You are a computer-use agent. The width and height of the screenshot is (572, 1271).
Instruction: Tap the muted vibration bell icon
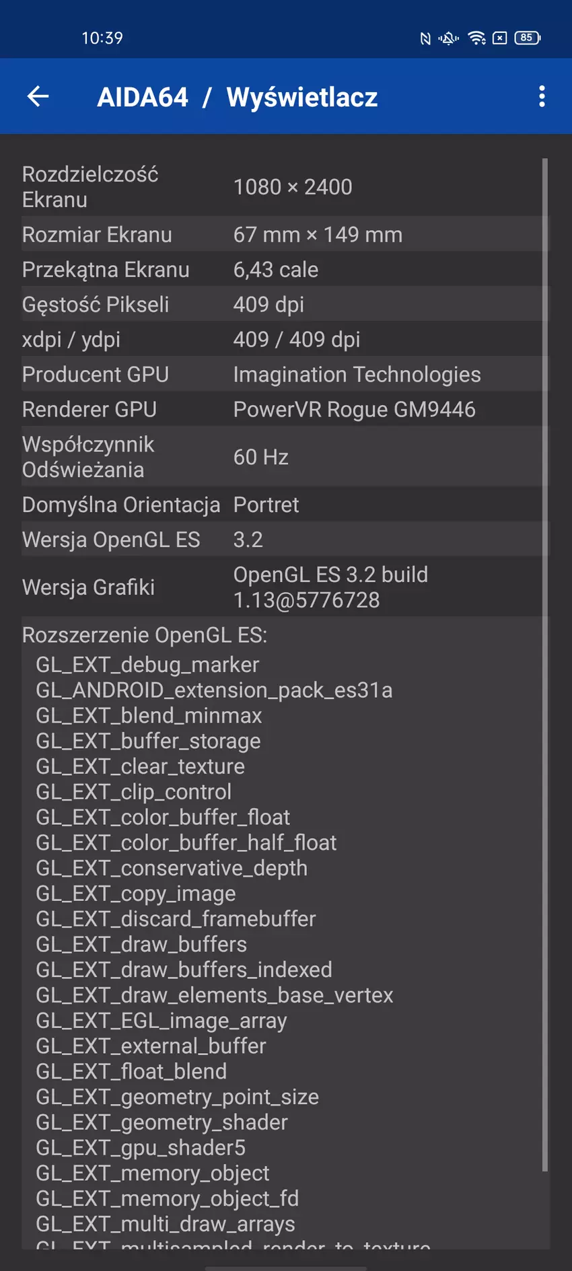pyautogui.click(x=448, y=38)
